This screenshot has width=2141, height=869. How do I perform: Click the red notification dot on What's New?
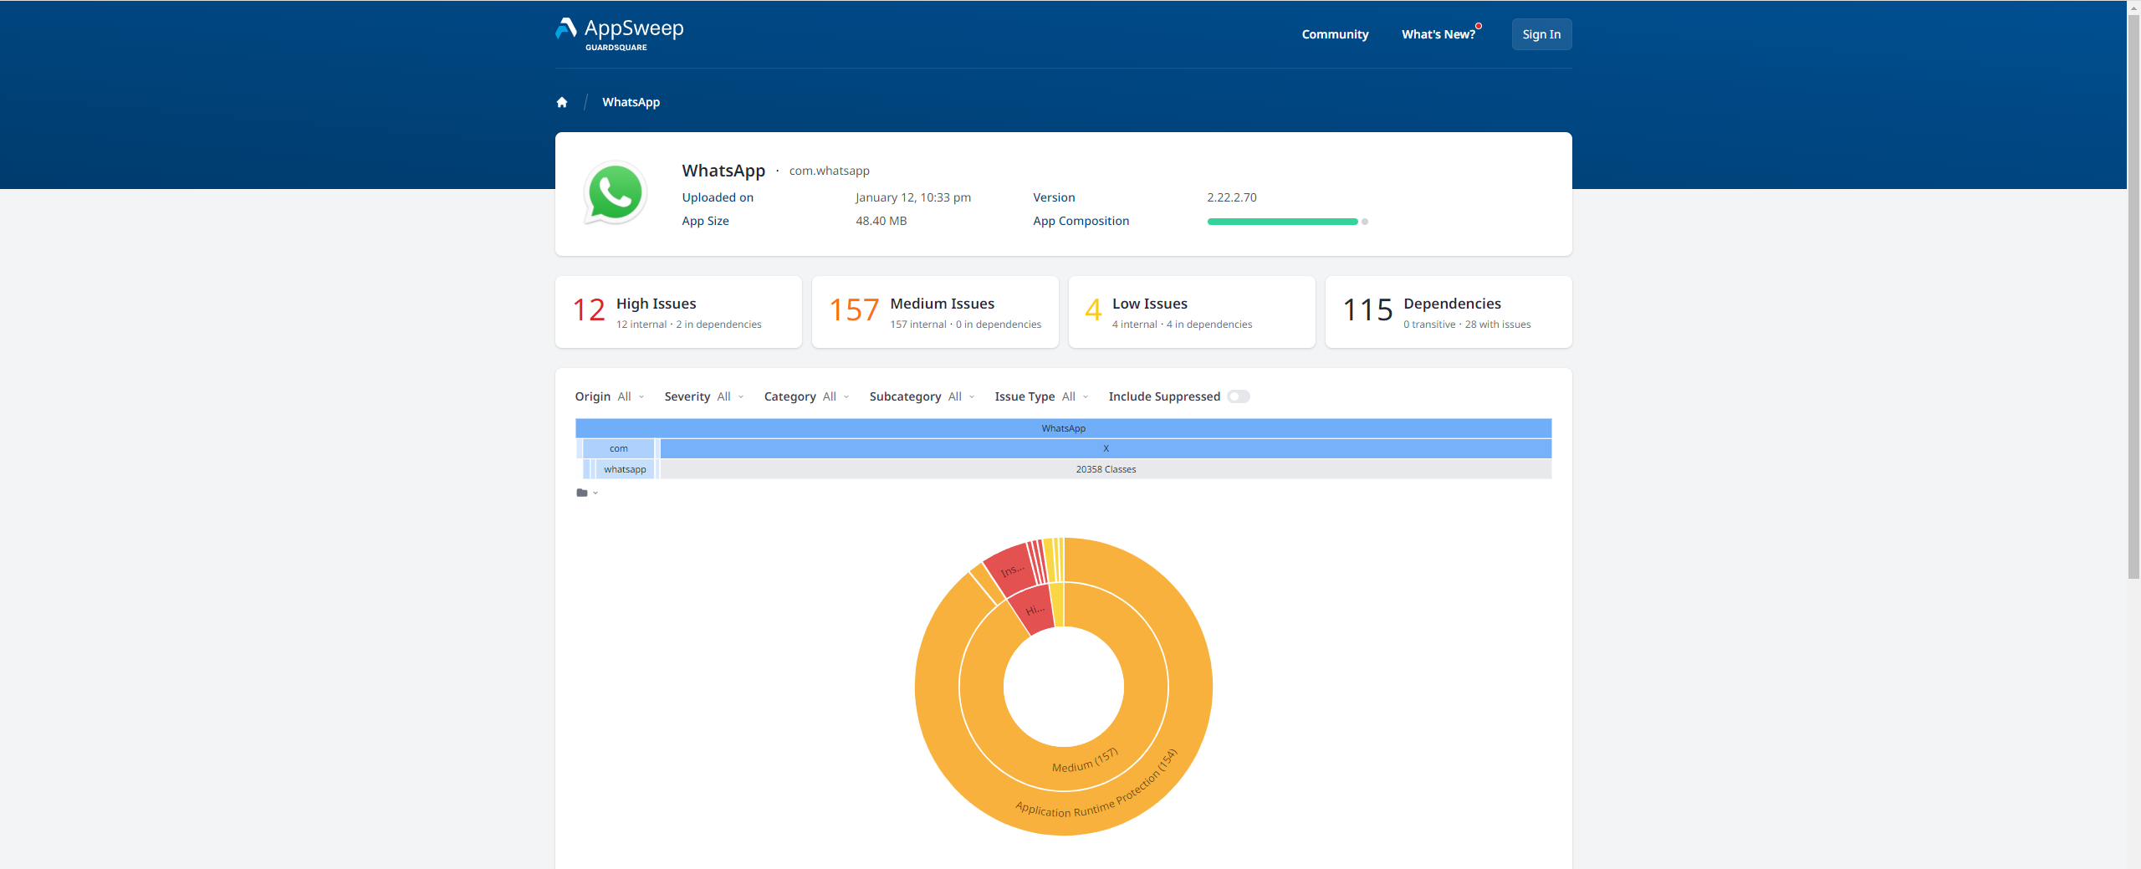click(1479, 26)
